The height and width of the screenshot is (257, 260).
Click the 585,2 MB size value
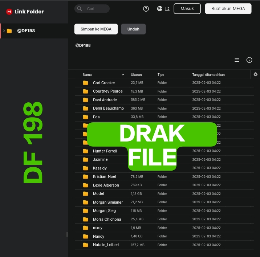click(x=138, y=100)
